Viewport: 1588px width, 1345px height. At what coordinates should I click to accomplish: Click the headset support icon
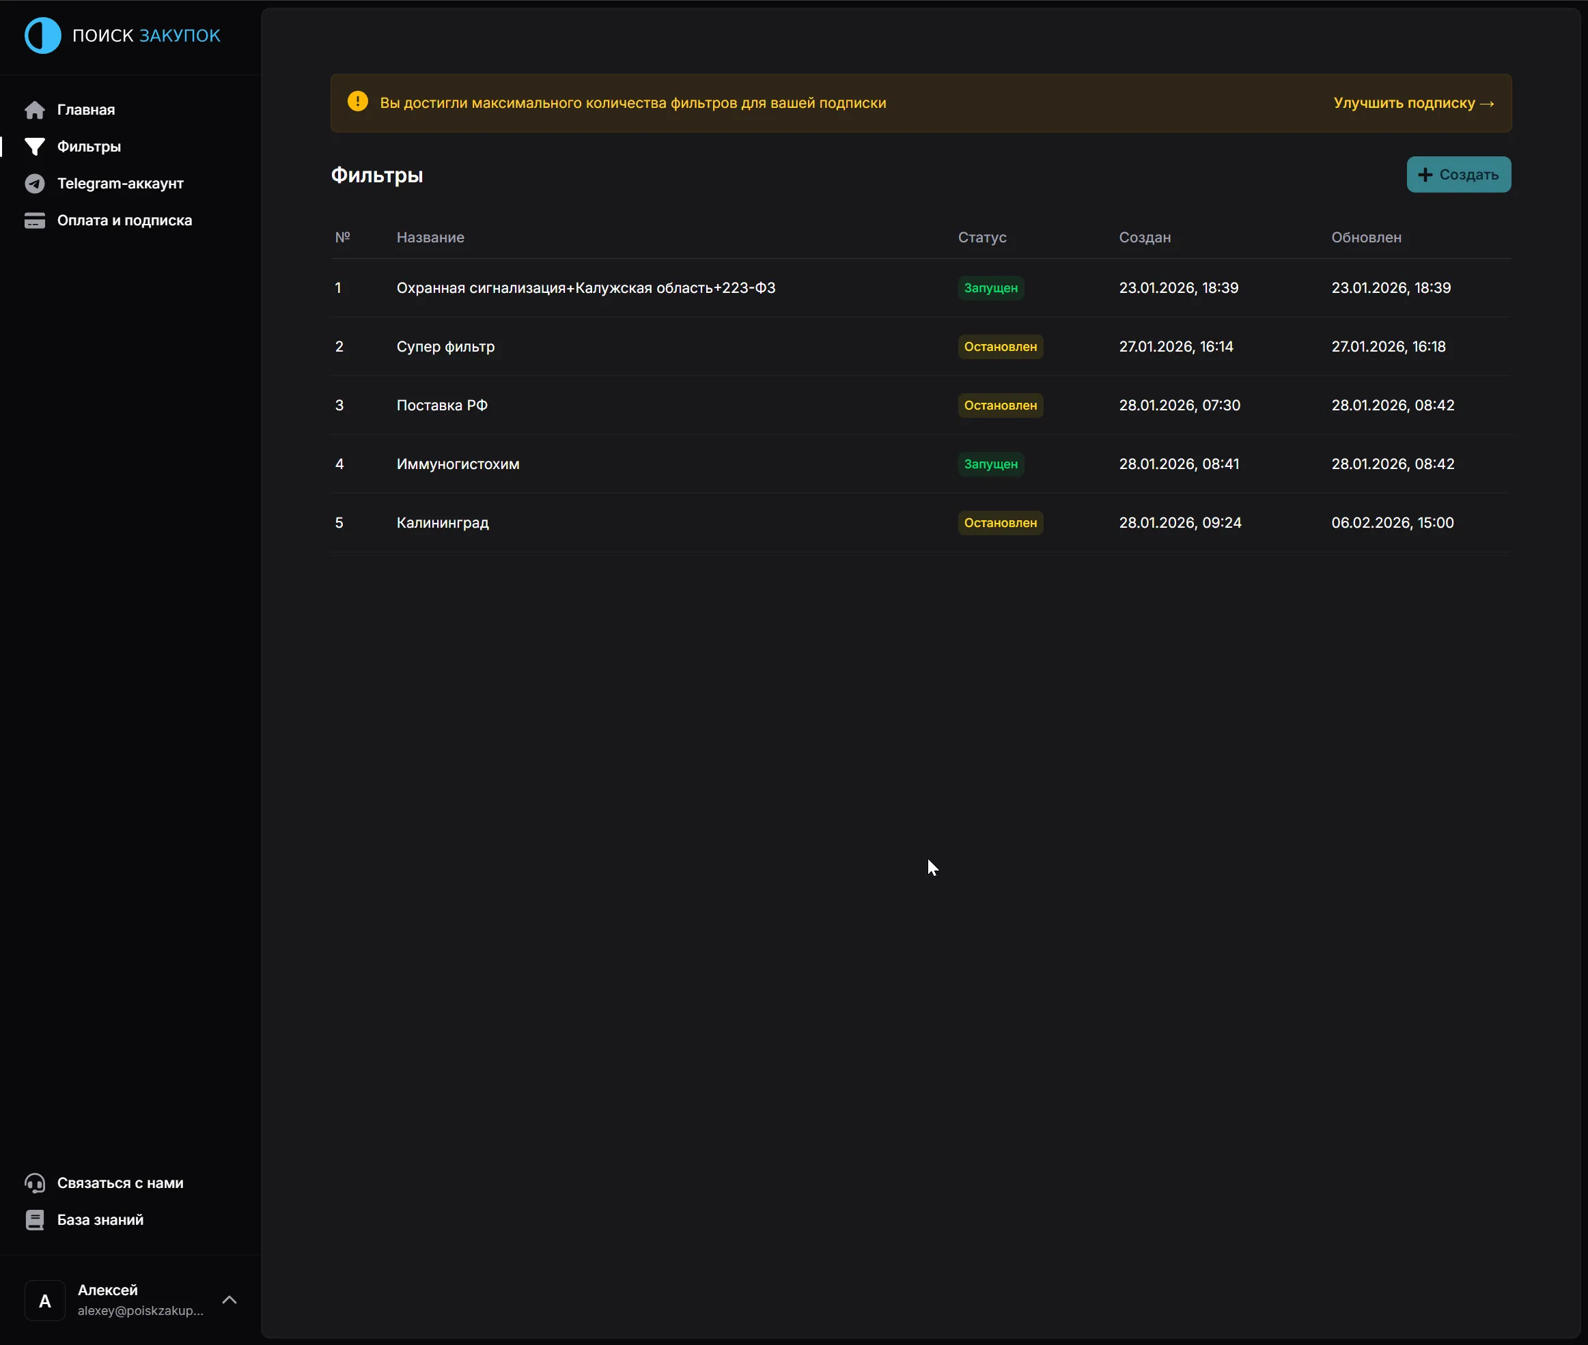tap(34, 1183)
